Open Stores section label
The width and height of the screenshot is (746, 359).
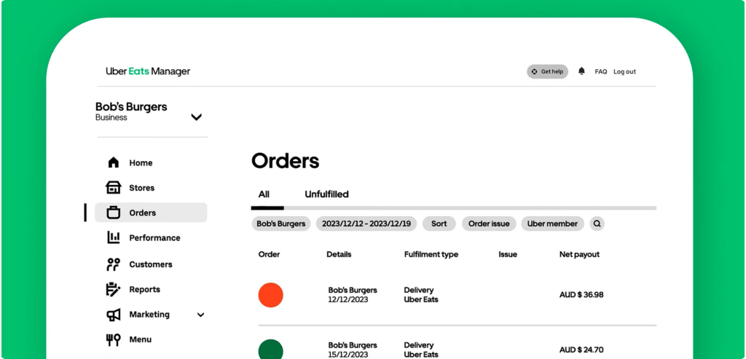pyautogui.click(x=142, y=188)
